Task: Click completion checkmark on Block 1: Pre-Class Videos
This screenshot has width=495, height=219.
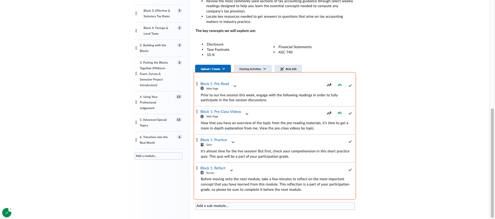Action: point(350,113)
